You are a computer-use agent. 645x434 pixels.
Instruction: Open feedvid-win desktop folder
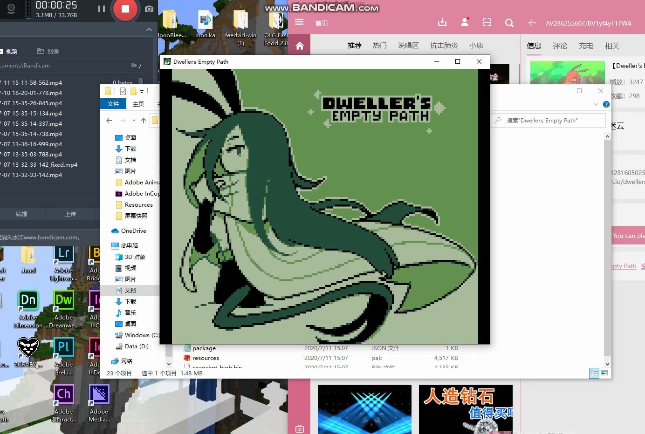240,28
